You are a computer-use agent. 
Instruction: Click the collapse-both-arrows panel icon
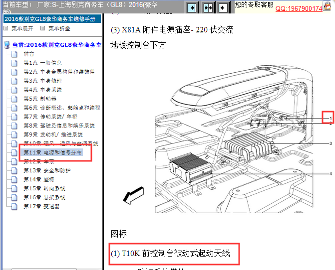pyautogui.click(x=208, y=8)
